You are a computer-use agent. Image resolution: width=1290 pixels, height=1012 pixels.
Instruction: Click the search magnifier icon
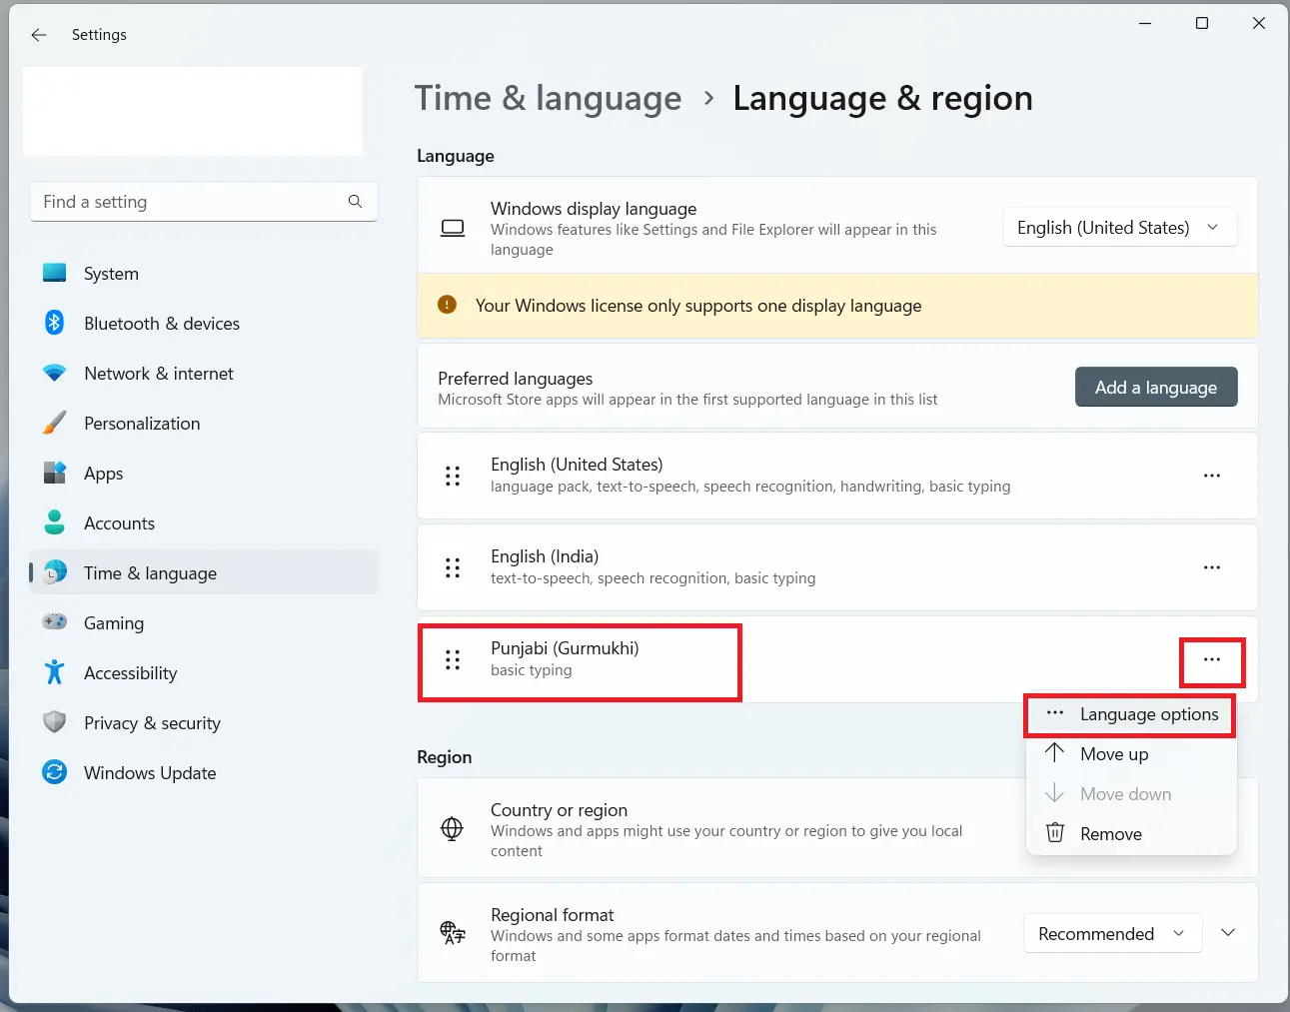355,202
